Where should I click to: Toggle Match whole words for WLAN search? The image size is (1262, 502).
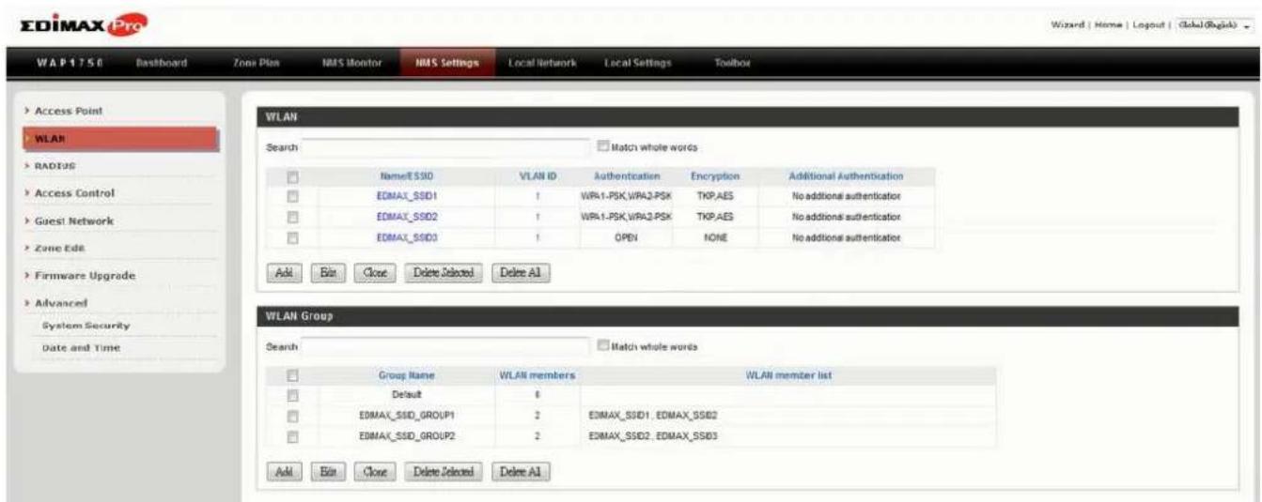click(x=602, y=147)
